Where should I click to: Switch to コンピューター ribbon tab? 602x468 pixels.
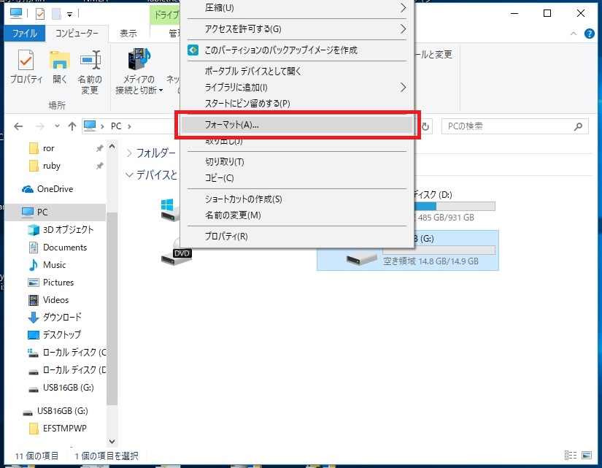click(77, 34)
